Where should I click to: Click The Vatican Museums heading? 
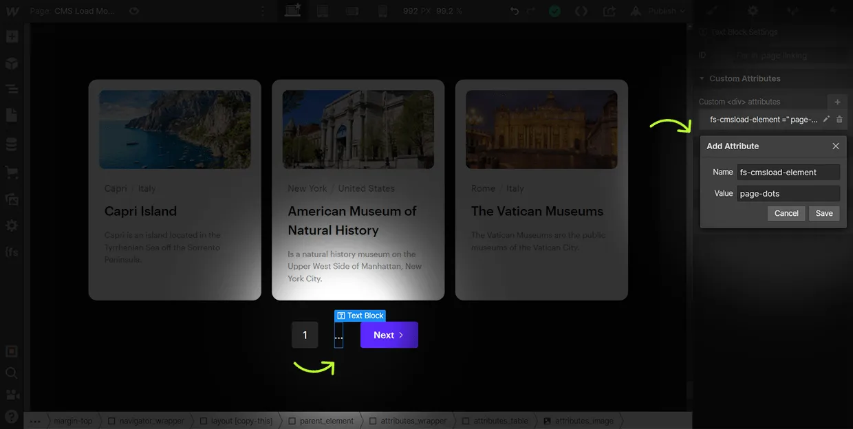click(x=537, y=211)
